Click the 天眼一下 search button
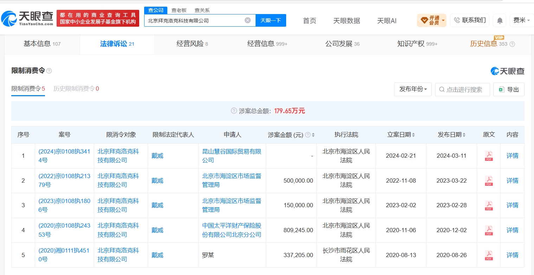 pos(271,20)
